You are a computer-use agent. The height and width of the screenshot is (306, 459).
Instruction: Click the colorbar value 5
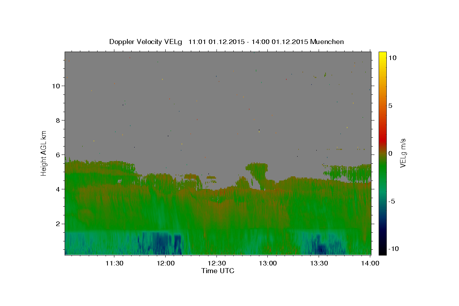point(390,106)
